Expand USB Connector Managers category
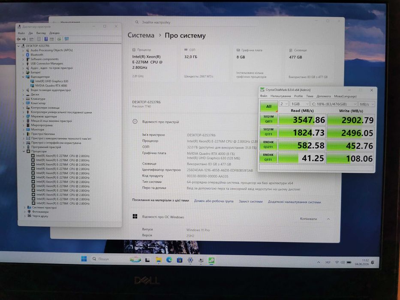The image size is (400, 300). point(23,63)
